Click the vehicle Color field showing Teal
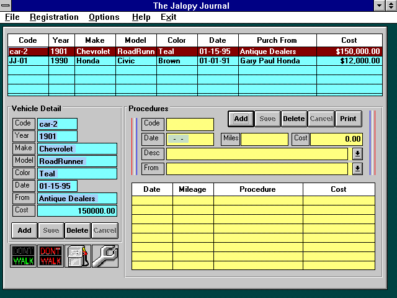Screen dimensions: 397x298 [x=77, y=174]
